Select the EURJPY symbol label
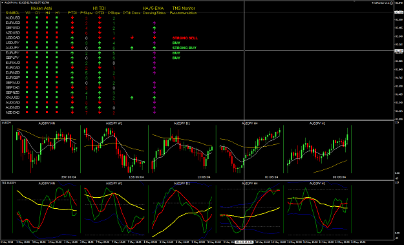 coord(13,53)
